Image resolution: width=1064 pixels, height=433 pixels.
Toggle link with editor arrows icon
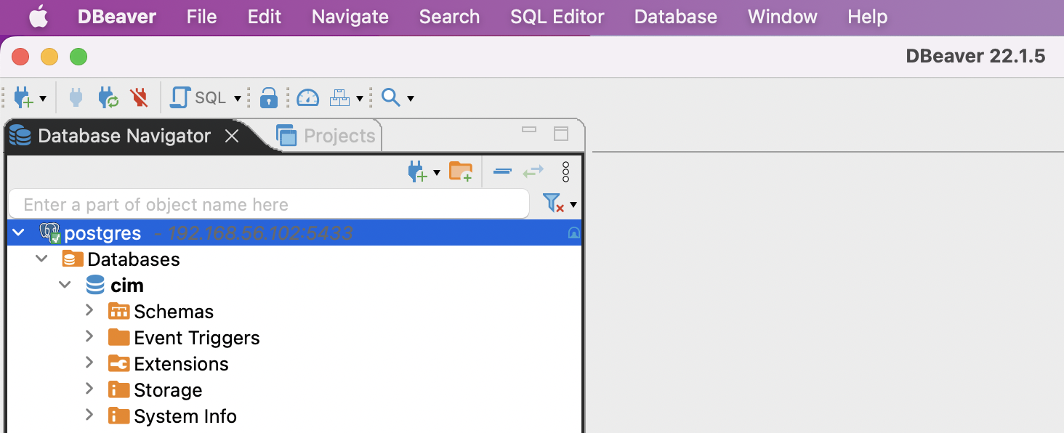tap(533, 172)
